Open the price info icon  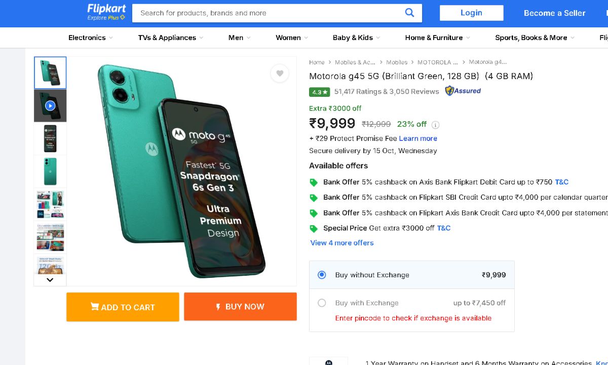pyautogui.click(x=435, y=125)
